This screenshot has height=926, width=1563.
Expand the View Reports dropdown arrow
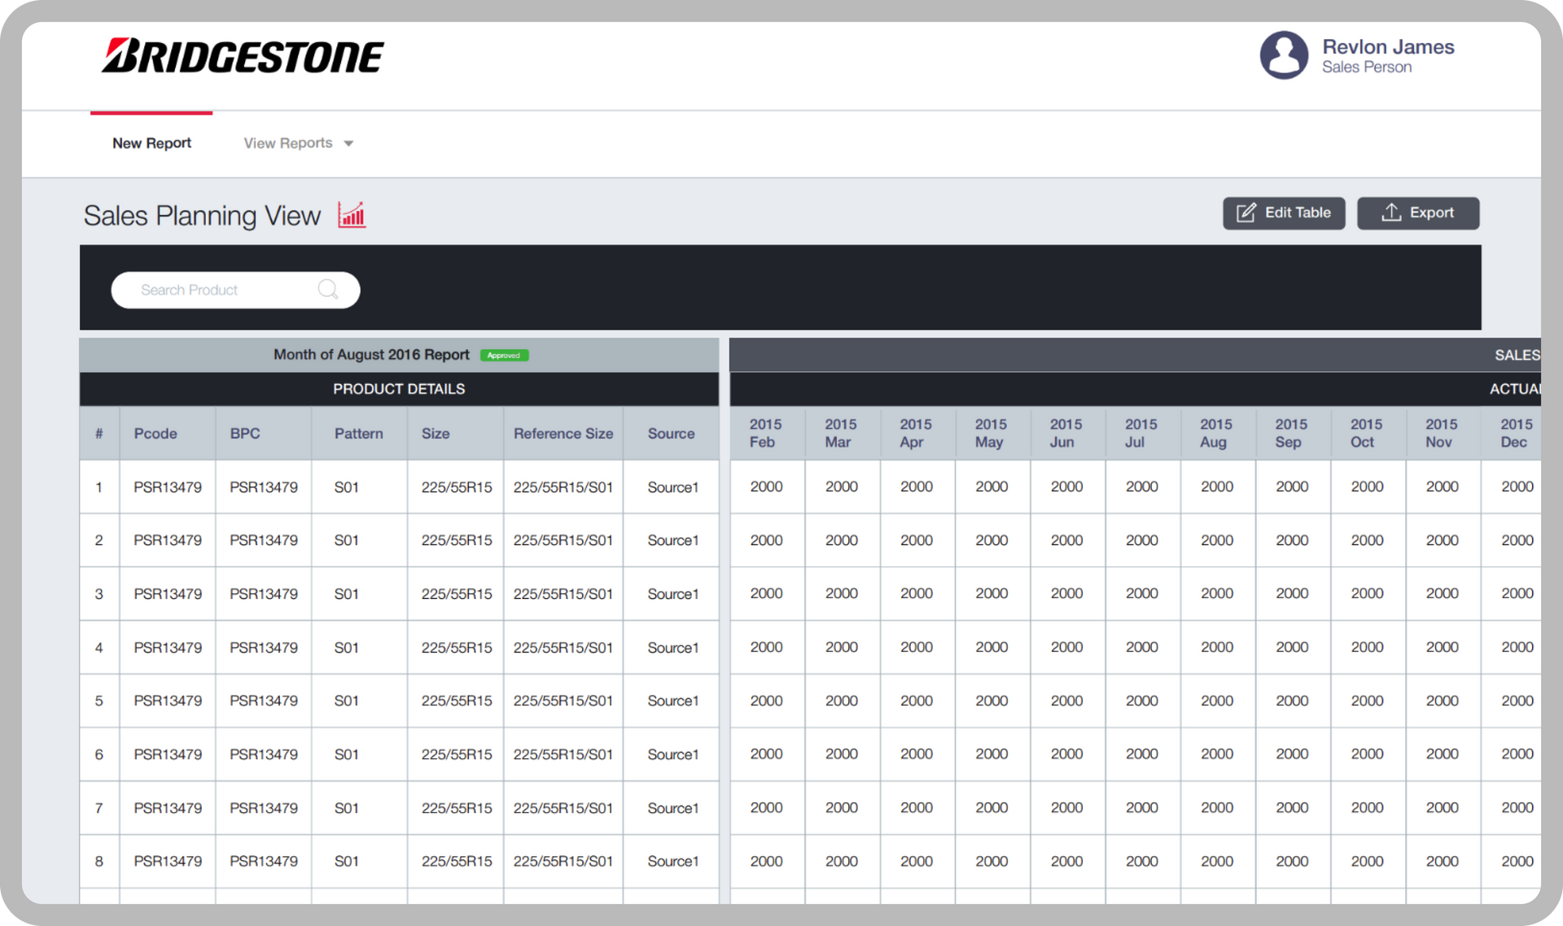(348, 144)
